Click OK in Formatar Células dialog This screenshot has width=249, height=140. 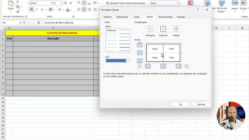pos(181,104)
